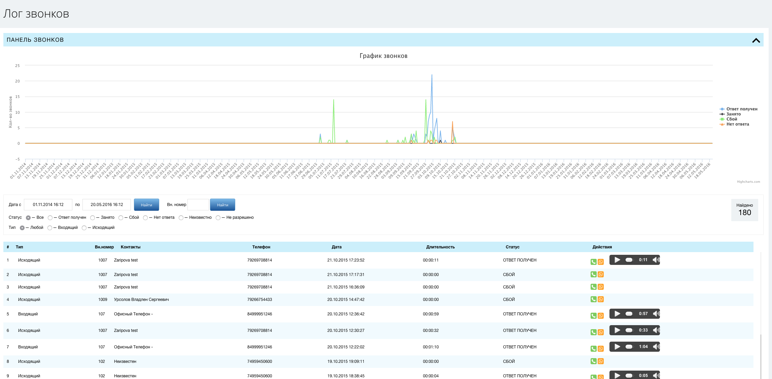Click green call icon in row 1
The image size is (772, 379).
[x=593, y=262]
